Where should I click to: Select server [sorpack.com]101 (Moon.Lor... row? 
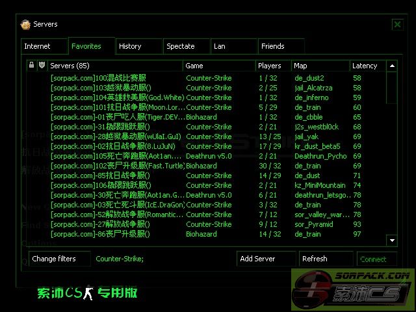coord(206,107)
